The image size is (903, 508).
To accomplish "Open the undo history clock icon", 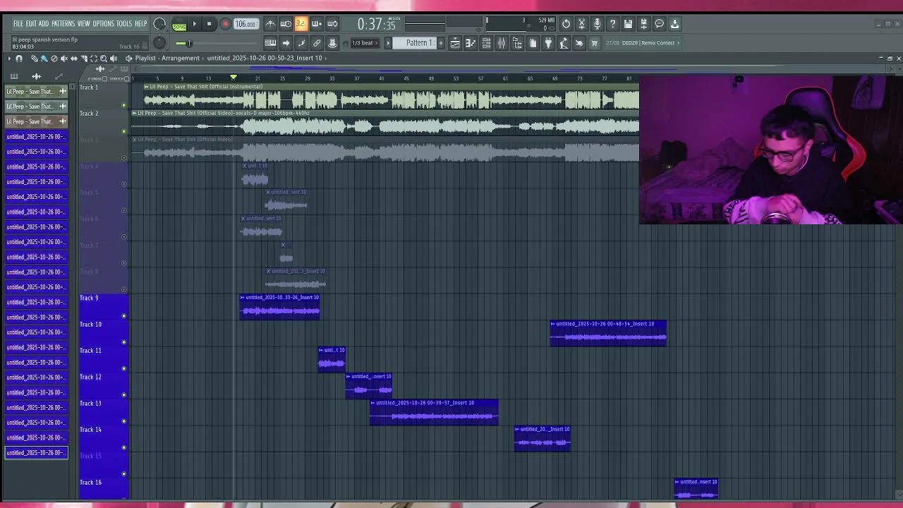I will pyautogui.click(x=566, y=23).
